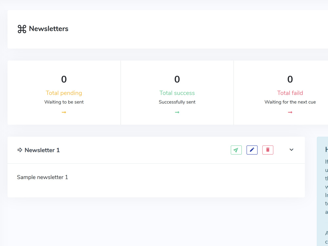Select the Newsletters page heading
Screen dimensions: 328x246
tap(49, 29)
